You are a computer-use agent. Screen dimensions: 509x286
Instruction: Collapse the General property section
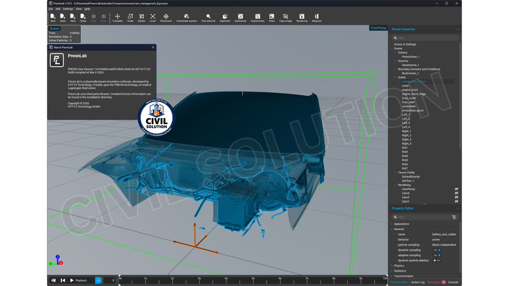click(392, 229)
